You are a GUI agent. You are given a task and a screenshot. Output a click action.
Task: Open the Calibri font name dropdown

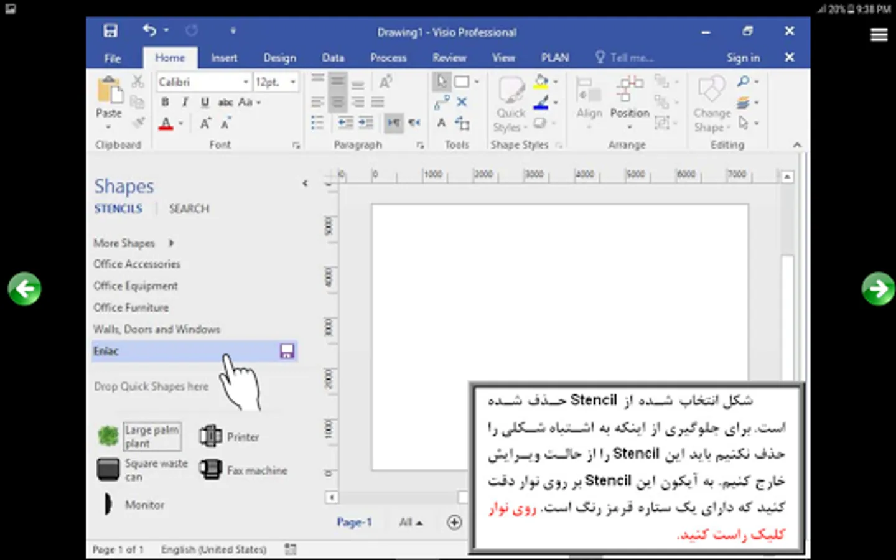pos(246,82)
